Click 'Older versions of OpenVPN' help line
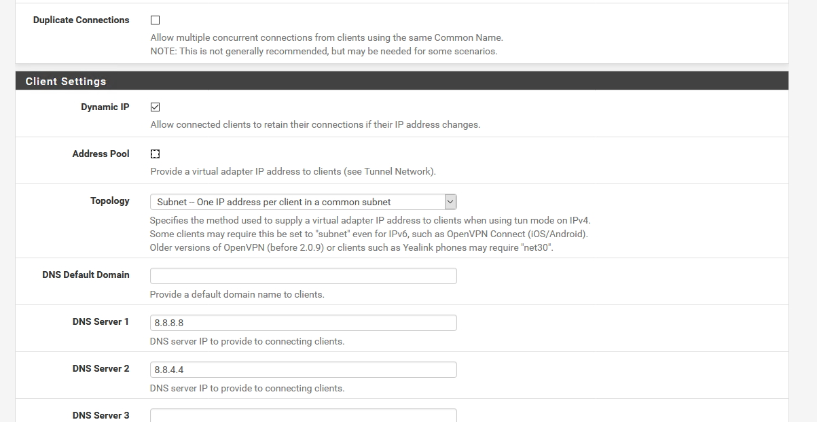The height and width of the screenshot is (422, 817). [352, 247]
